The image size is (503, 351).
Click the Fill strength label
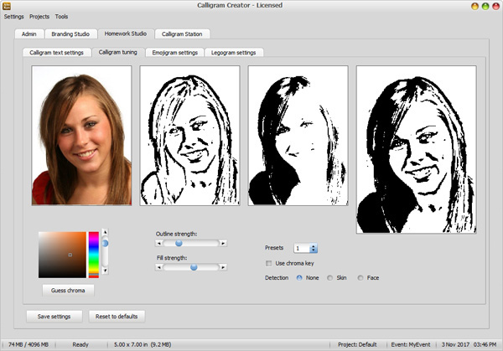click(x=172, y=258)
